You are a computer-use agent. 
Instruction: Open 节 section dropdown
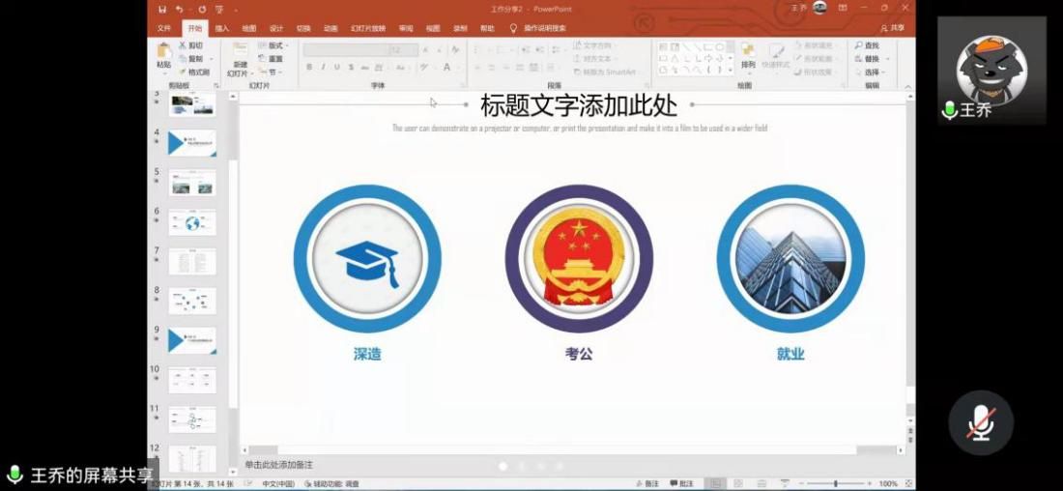270,72
